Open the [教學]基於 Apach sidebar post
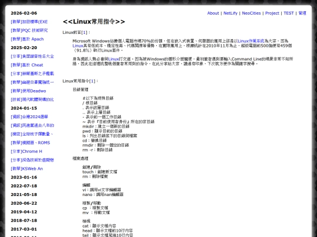This screenshot has height=237, width=317. (27, 39)
